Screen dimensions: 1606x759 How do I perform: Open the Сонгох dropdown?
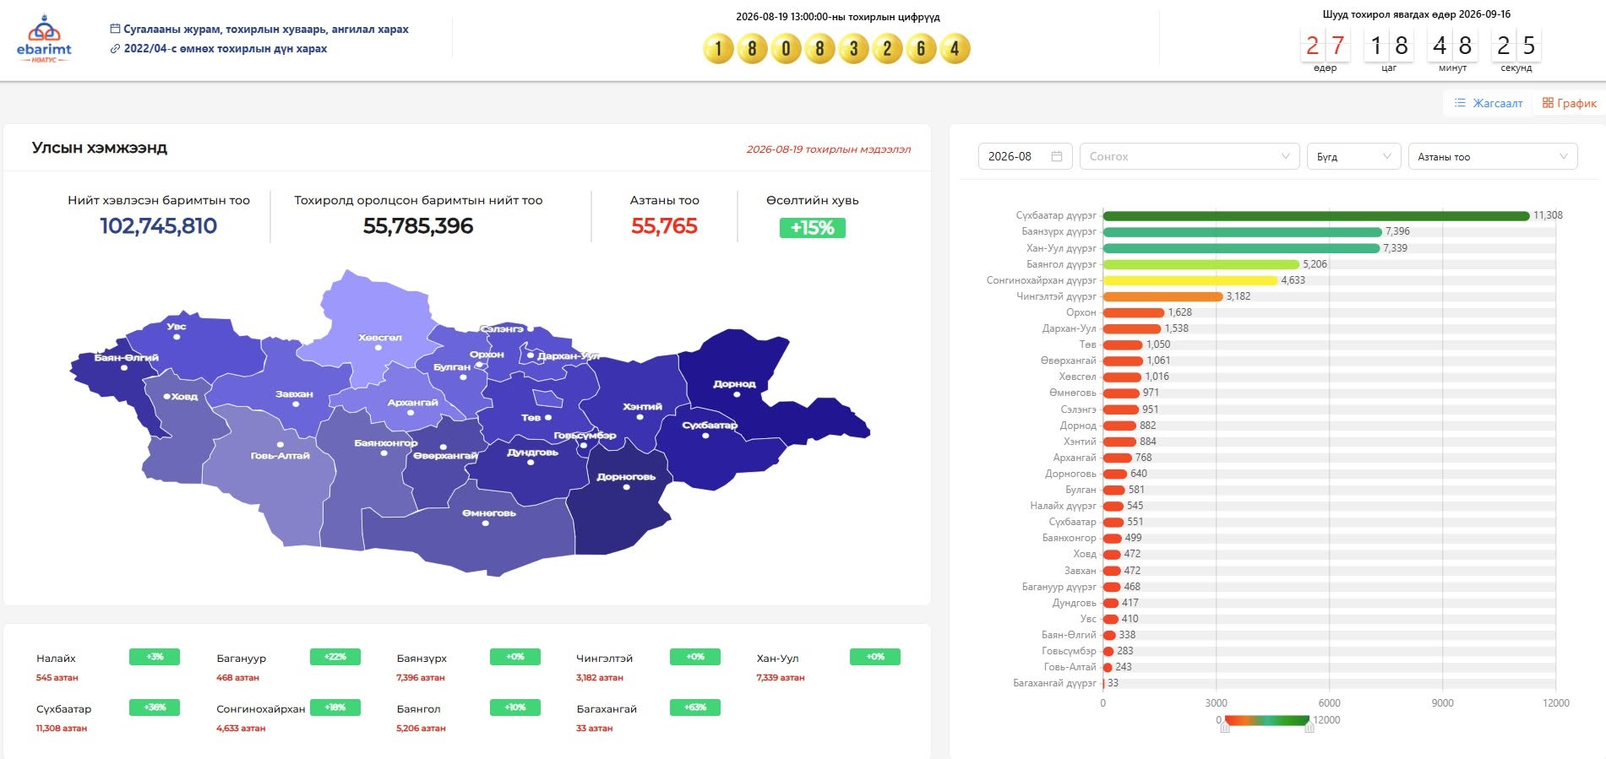1190,156
